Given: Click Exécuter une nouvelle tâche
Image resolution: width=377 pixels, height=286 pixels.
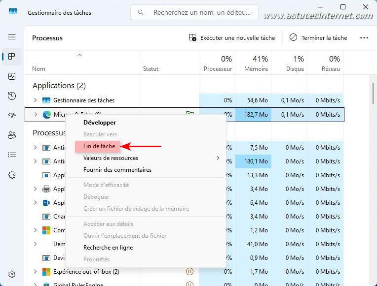Looking at the screenshot, I should pyautogui.click(x=232, y=38).
